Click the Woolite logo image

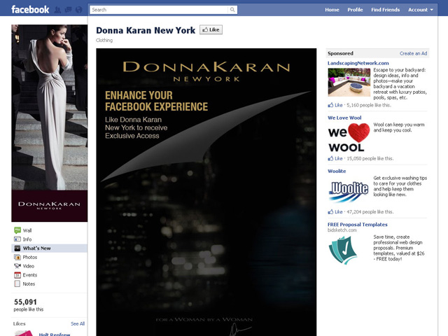pyautogui.click(x=349, y=191)
